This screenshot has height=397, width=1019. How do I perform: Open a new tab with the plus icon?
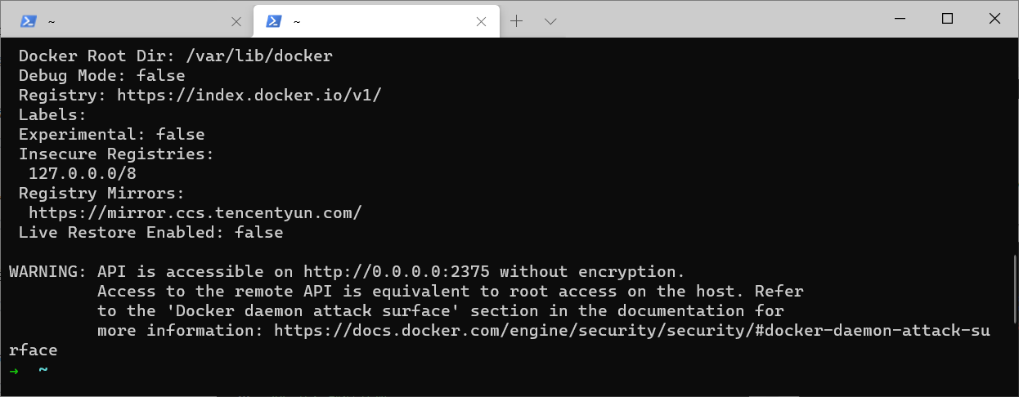pos(516,22)
